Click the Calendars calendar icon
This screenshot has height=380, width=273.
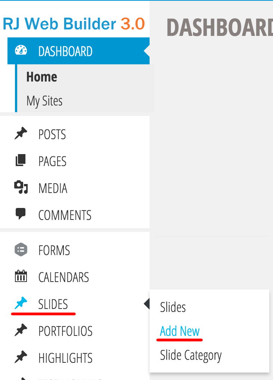tap(21, 277)
